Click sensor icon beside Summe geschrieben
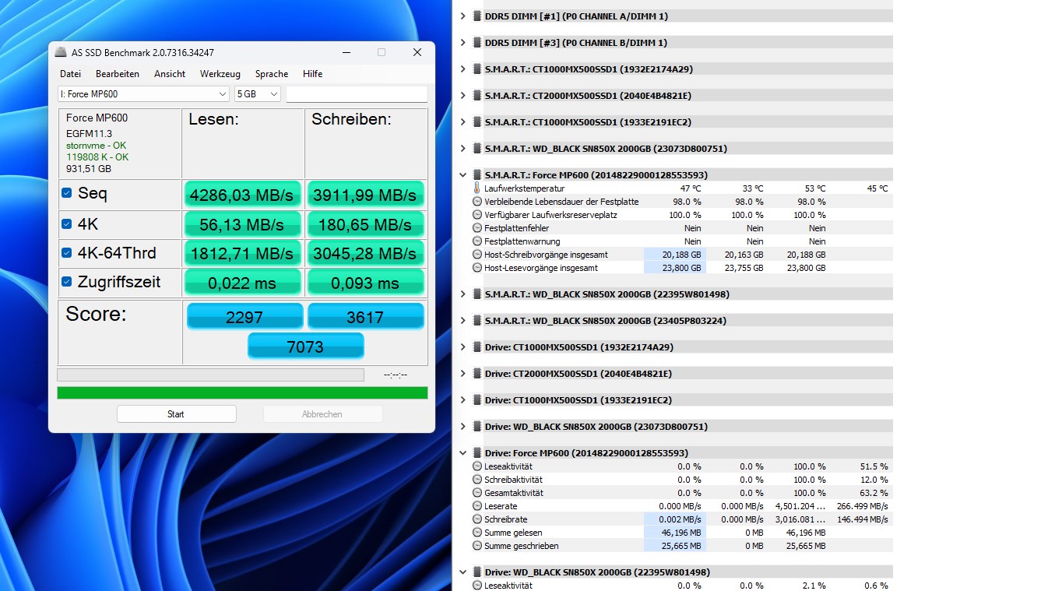Viewport: 1048px width, 591px height. [477, 545]
